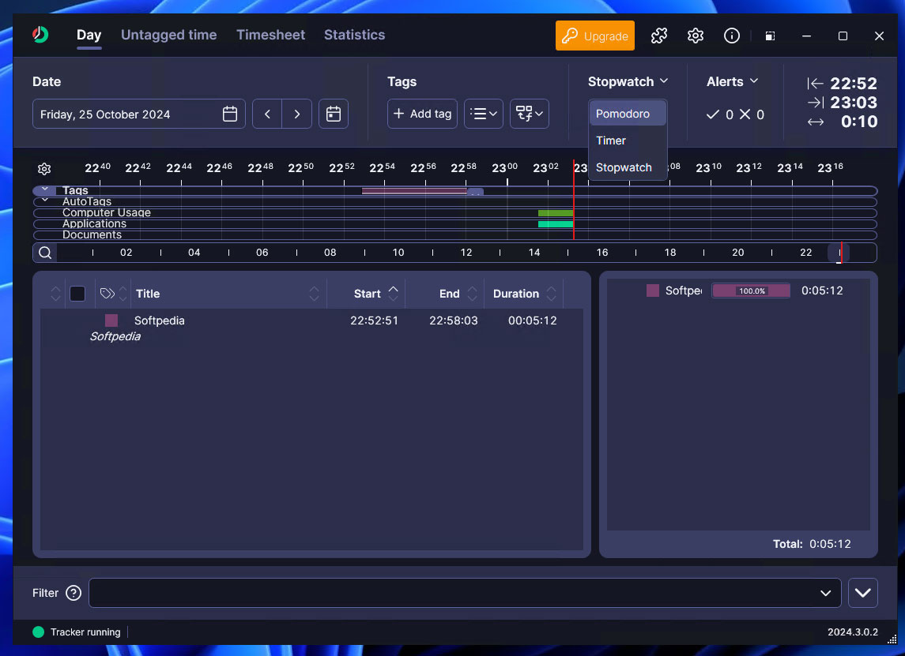905x656 pixels.
Task: Click the timeline magnifier zoom icon
Action: (x=45, y=253)
